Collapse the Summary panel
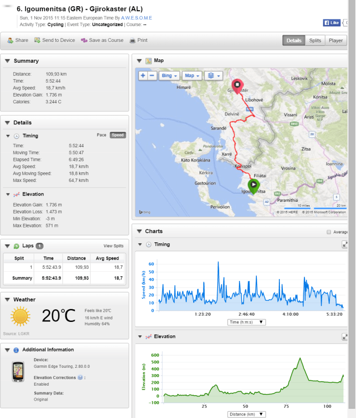Image resolution: width=356 pixels, height=418 pixels. 7,61
